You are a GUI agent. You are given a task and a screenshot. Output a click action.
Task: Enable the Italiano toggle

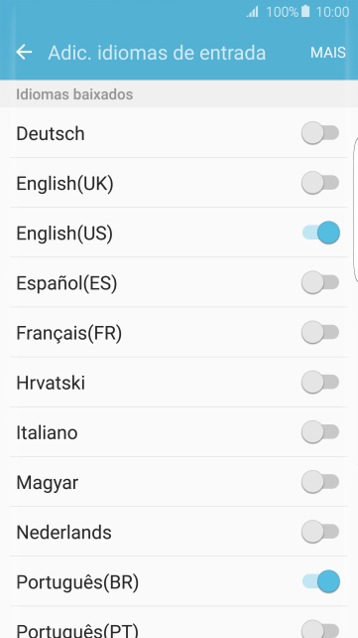point(320,432)
